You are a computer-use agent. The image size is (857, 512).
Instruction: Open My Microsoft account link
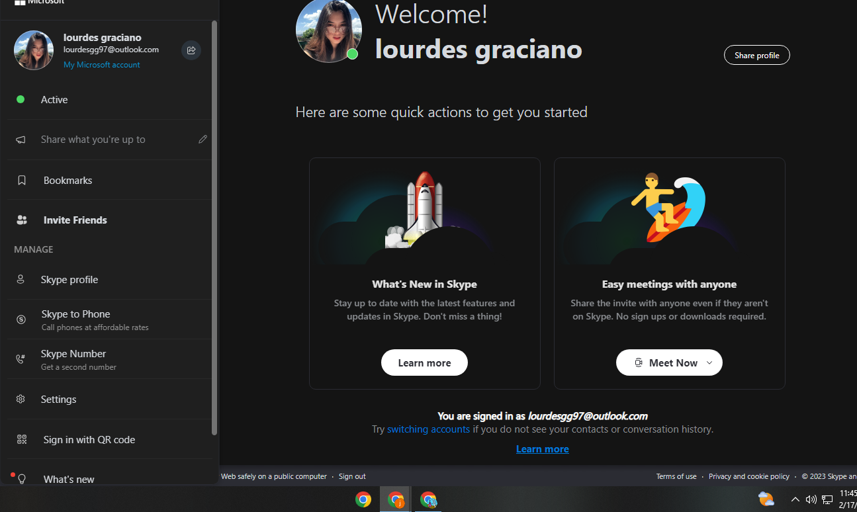(x=102, y=65)
